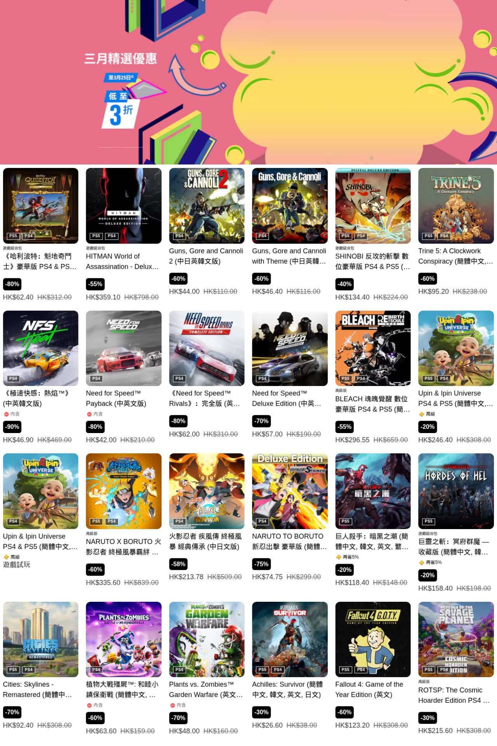The image size is (497, 746).
Task: Open the Trine 5: A Clockwork Conspiracy link
Action: (455, 256)
